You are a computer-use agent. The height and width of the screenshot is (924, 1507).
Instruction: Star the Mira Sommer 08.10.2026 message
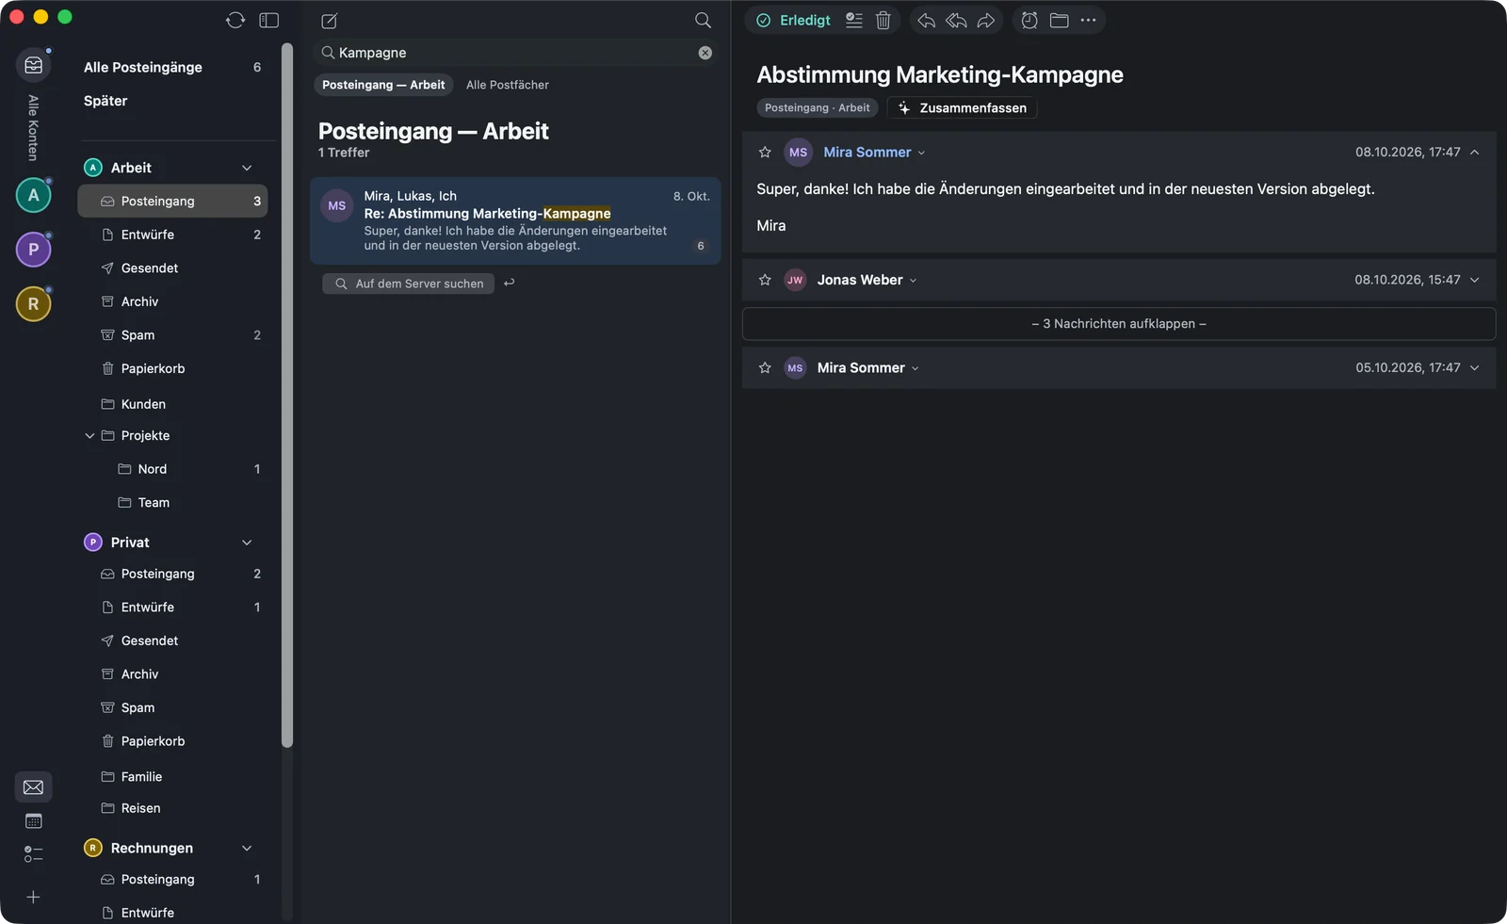coord(765,153)
